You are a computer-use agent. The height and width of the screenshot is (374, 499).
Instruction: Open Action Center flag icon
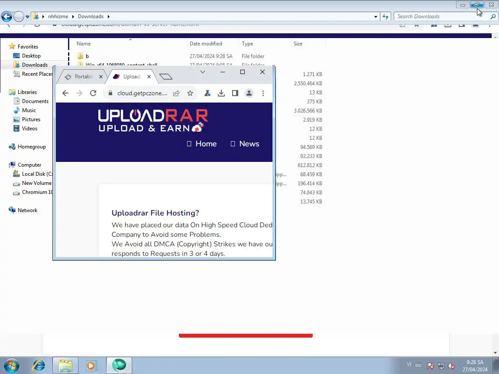(x=430, y=366)
